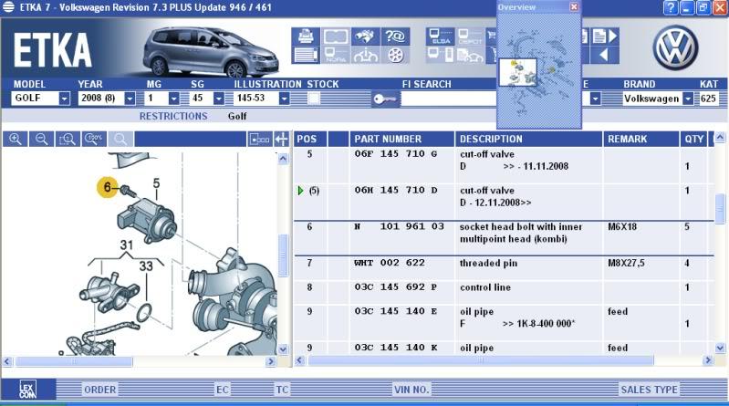
Task: Click the ?@ help inquiry icon
Action: point(395,36)
